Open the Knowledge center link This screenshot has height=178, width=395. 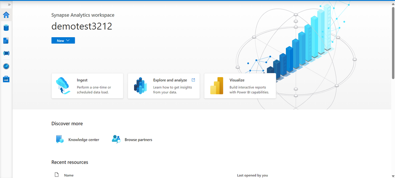(84, 140)
